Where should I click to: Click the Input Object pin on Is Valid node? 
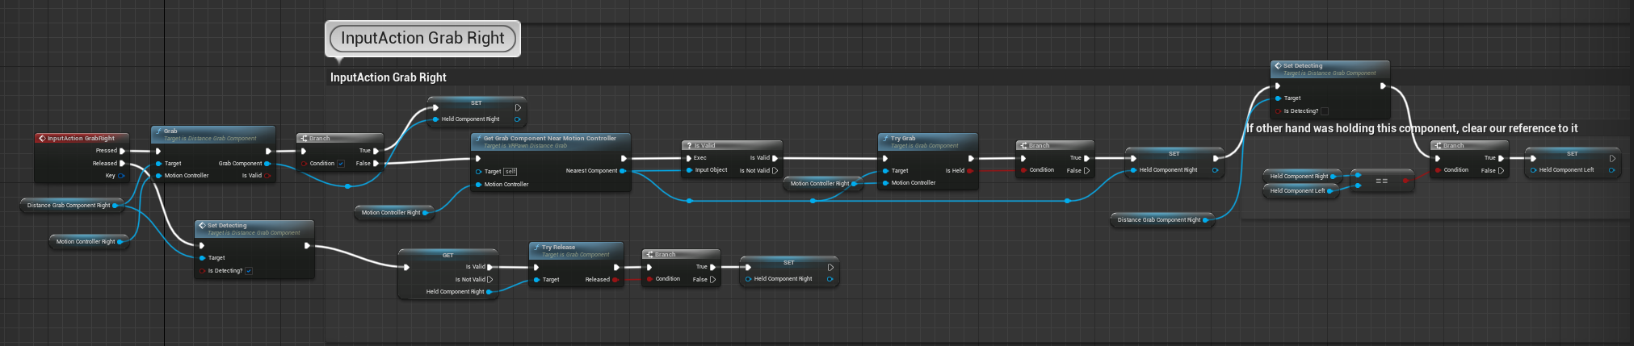[x=689, y=170]
